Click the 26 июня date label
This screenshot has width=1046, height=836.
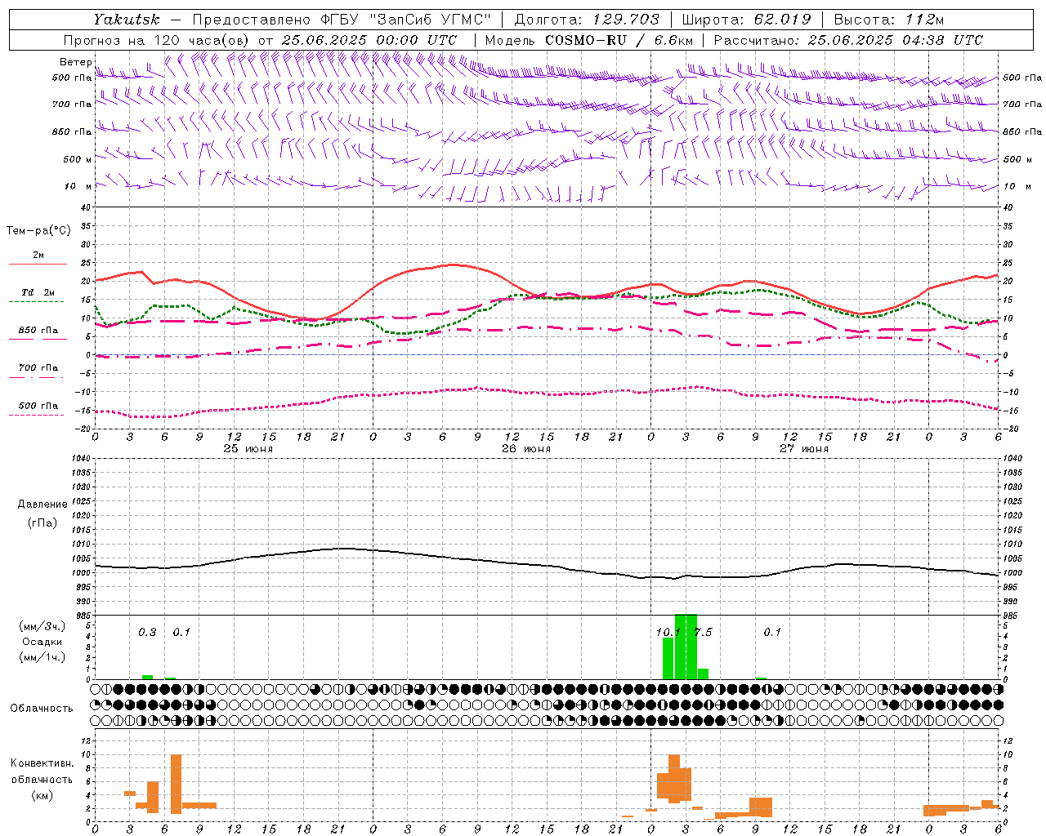pos(526,448)
